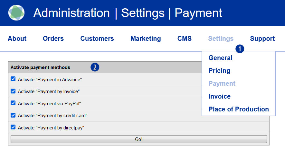The width and height of the screenshot is (285, 149).
Task: Uncheck Activate "Payment in Advance" checkbox
Action: pyautogui.click(x=13, y=79)
